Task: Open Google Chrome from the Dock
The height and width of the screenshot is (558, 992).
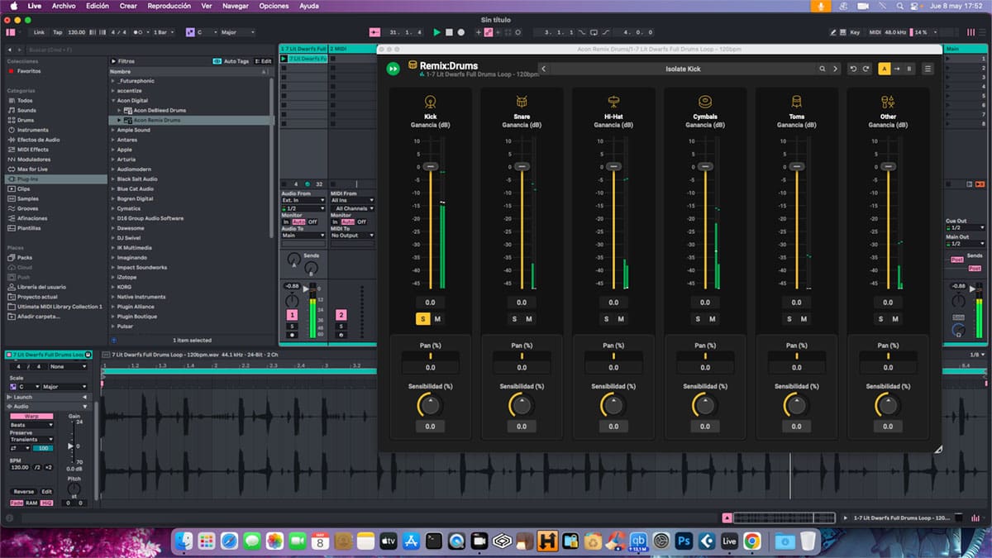Action: [751, 541]
